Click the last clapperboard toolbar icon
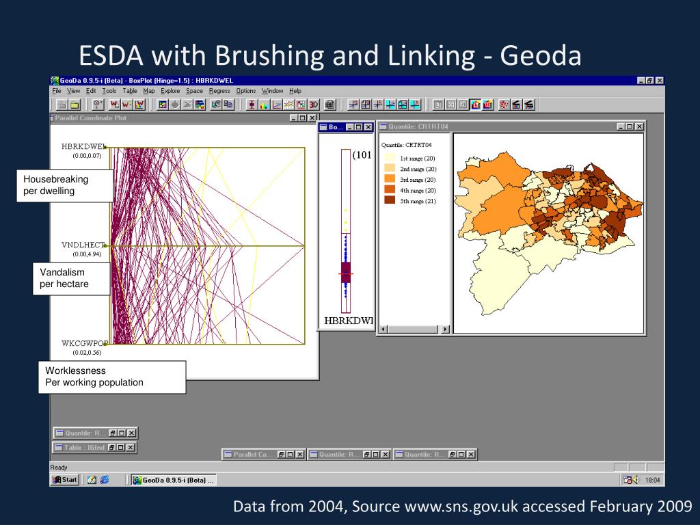Image resolution: width=700 pixels, height=525 pixels. (529, 105)
